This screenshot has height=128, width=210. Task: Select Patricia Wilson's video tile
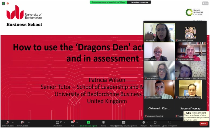[x=160, y=51]
